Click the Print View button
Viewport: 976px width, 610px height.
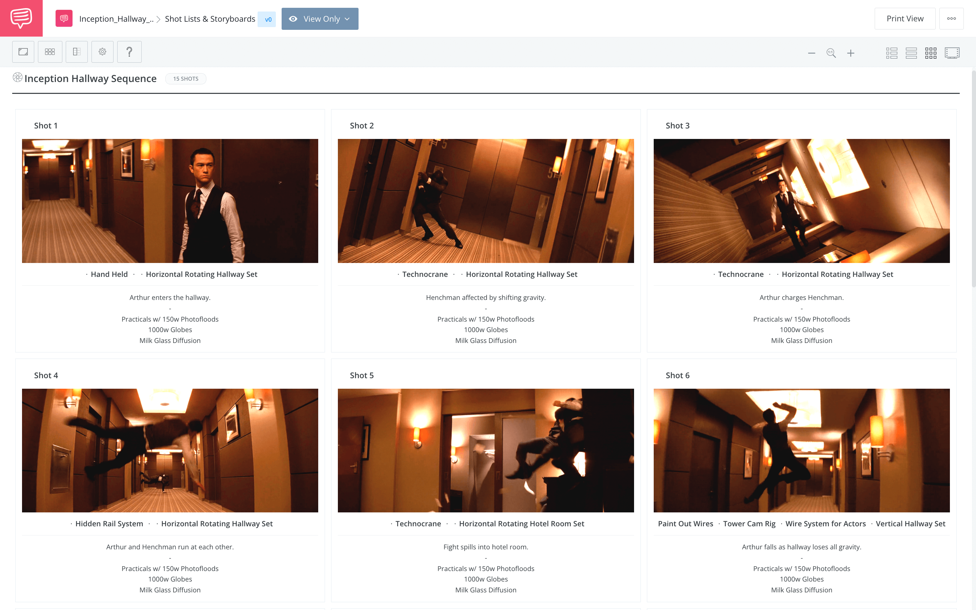pyautogui.click(x=904, y=18)
